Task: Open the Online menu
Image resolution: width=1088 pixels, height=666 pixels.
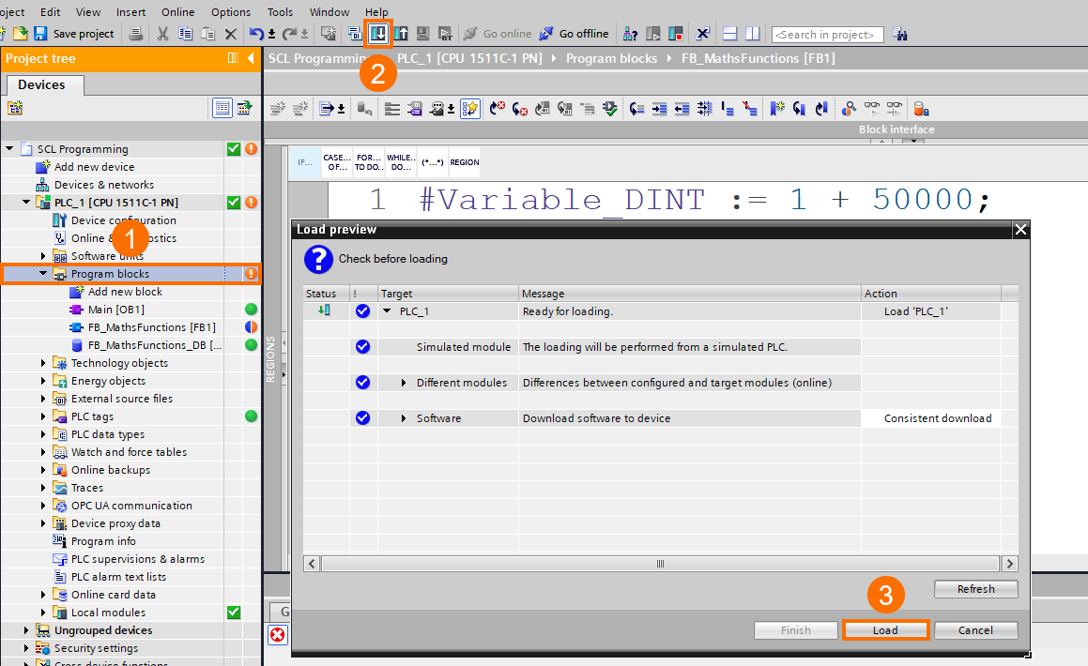Action: coord(177,12)
